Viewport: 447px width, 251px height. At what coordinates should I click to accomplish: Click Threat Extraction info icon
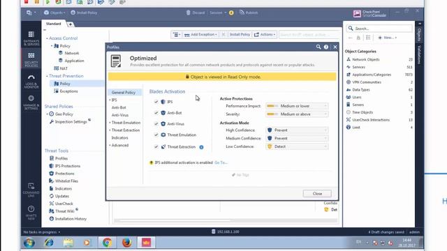pos(201,147)
